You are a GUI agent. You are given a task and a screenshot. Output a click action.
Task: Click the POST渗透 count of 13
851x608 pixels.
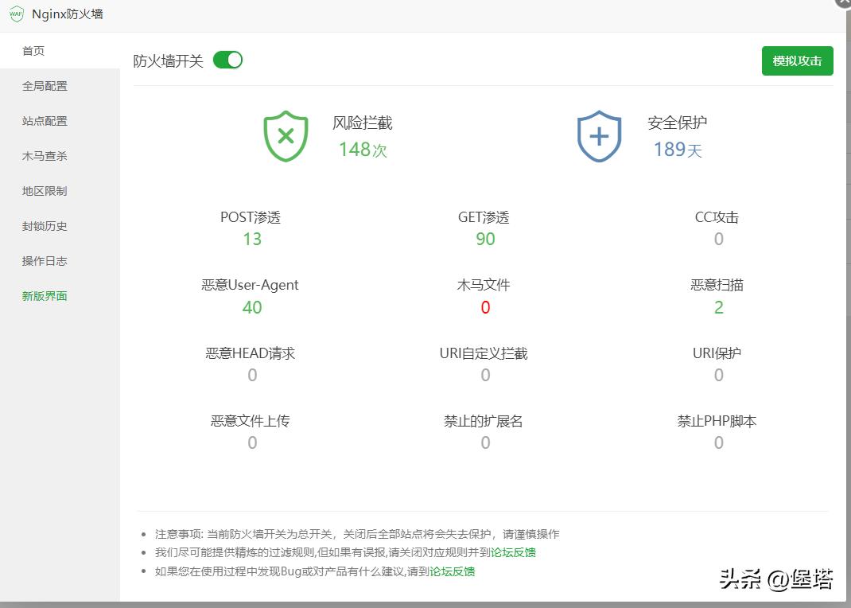click(x=252, y=239)
